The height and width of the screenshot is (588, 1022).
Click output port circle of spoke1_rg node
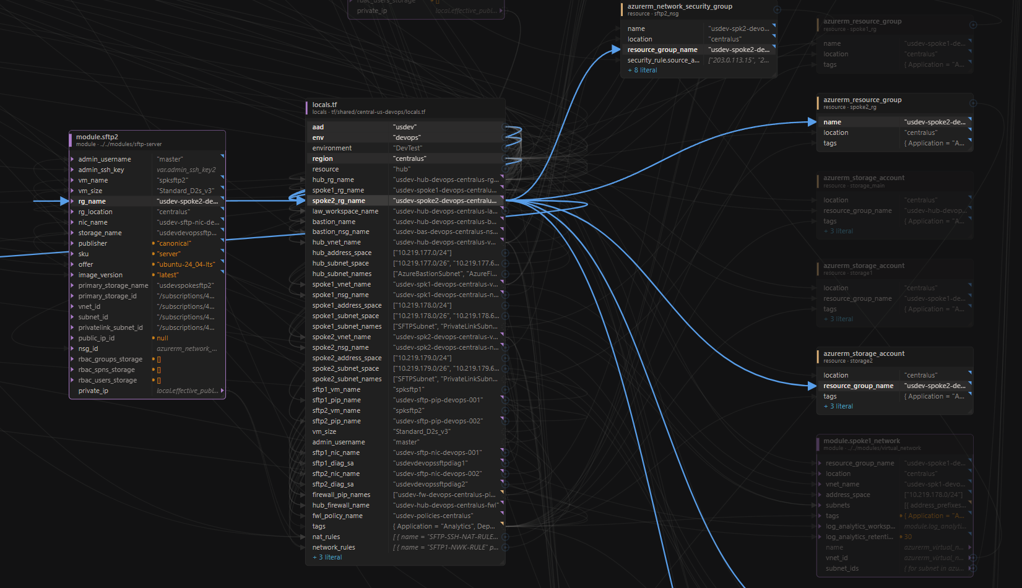972,25
